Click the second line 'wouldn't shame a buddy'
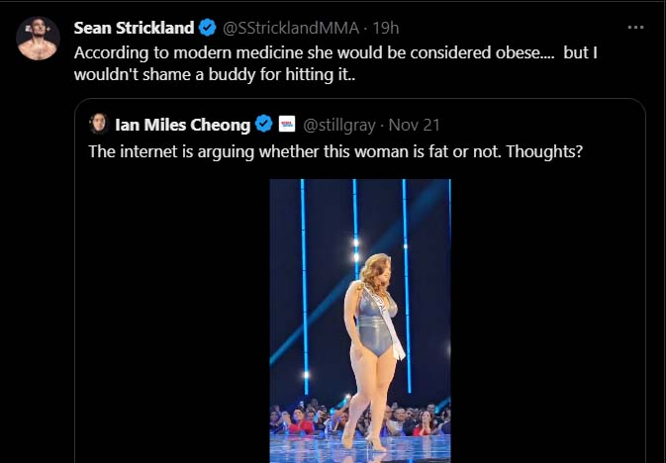The height and width of the screenshot is (463, 666). [215, 75]
